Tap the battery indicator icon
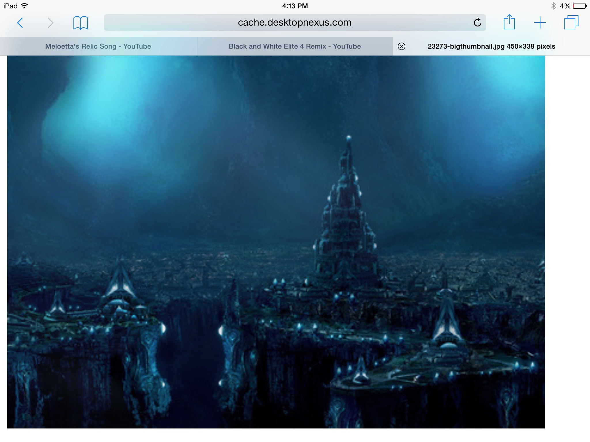Viewport: 590px width, 442px height. (580, 6)
